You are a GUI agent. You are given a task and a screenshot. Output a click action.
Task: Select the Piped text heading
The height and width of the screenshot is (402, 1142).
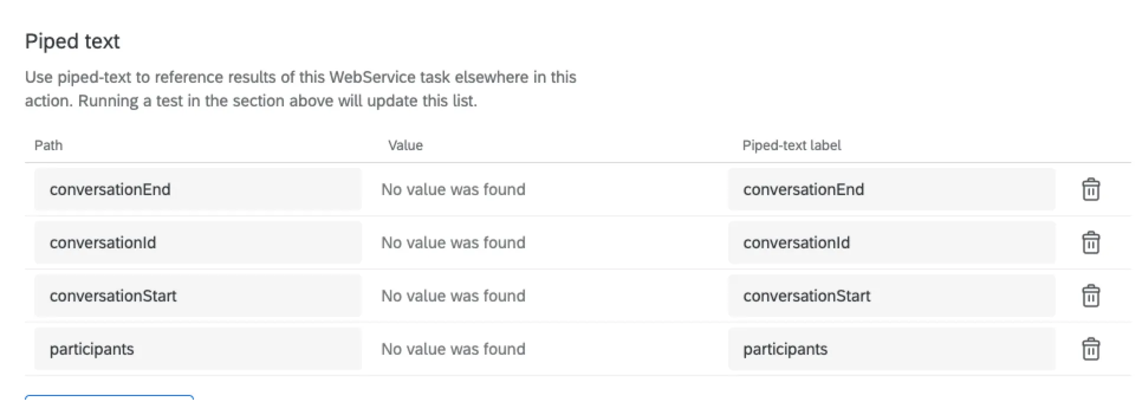(72, 41)
